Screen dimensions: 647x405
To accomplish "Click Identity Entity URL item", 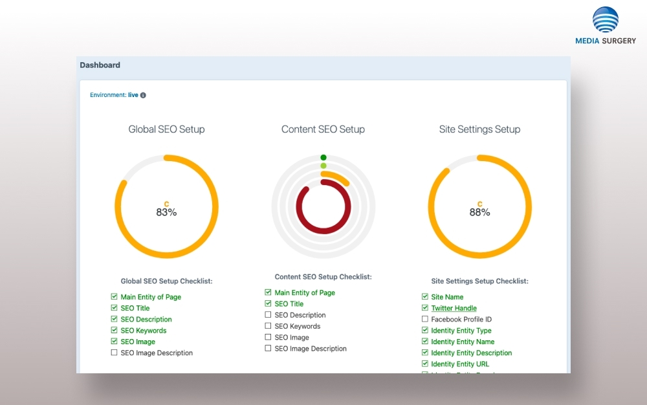I will point(460,364).
